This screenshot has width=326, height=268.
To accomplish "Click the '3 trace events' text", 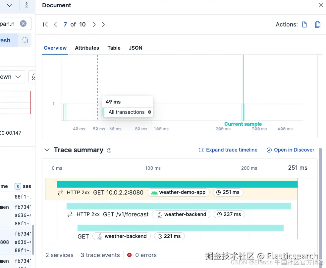I will [100, 255].
